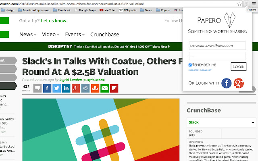This screenshot has height=161, width=258.
Task: Expand the News menu
Action: tap(28, 35)
